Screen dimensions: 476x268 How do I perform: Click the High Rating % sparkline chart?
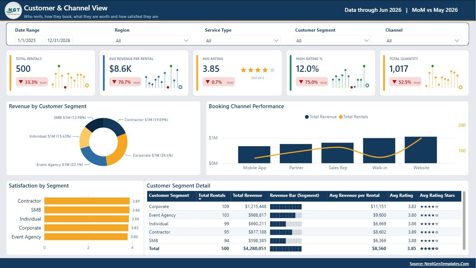pos(350,77)
